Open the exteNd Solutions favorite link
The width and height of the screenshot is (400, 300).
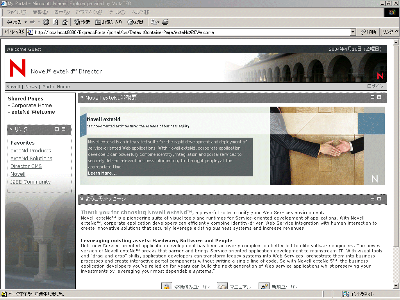pyautogui.click(x=31, y=159)
